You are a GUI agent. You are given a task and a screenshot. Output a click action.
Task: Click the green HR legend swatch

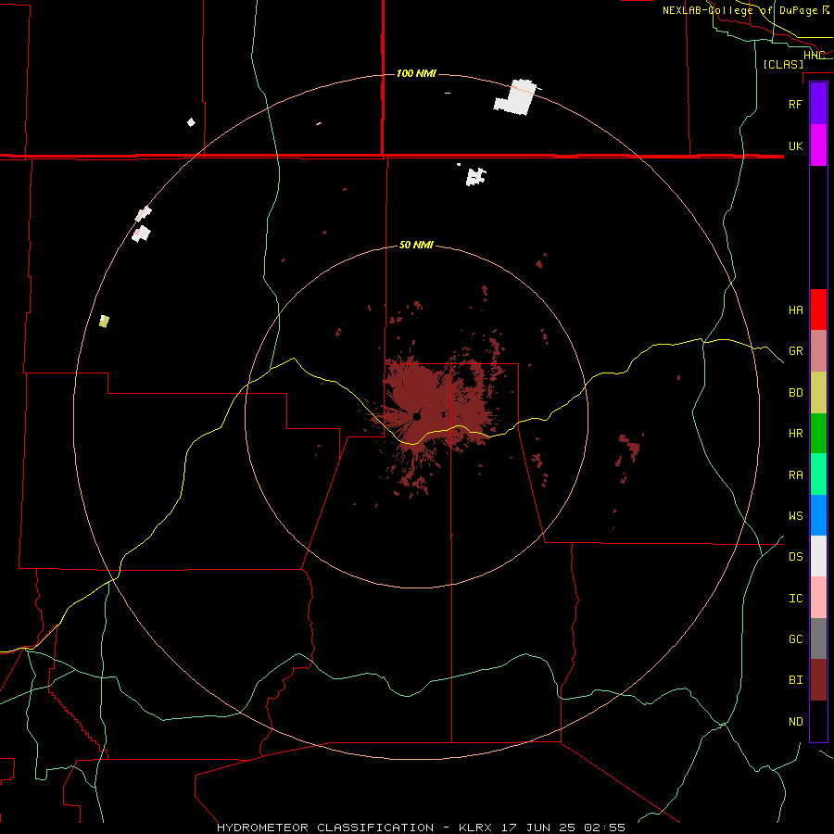click(x=818, y=433)
